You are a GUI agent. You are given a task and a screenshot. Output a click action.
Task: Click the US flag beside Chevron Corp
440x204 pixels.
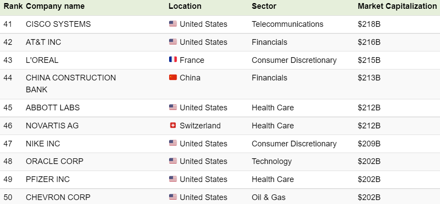tap(173, 197)
